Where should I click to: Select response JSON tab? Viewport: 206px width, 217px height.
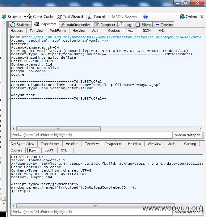coord(49,150)
